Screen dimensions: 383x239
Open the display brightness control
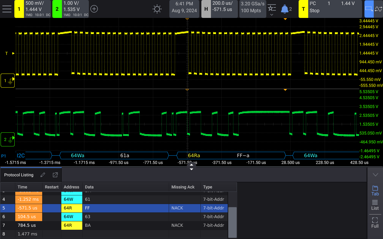pyautogui.click(x=157, y=9)
